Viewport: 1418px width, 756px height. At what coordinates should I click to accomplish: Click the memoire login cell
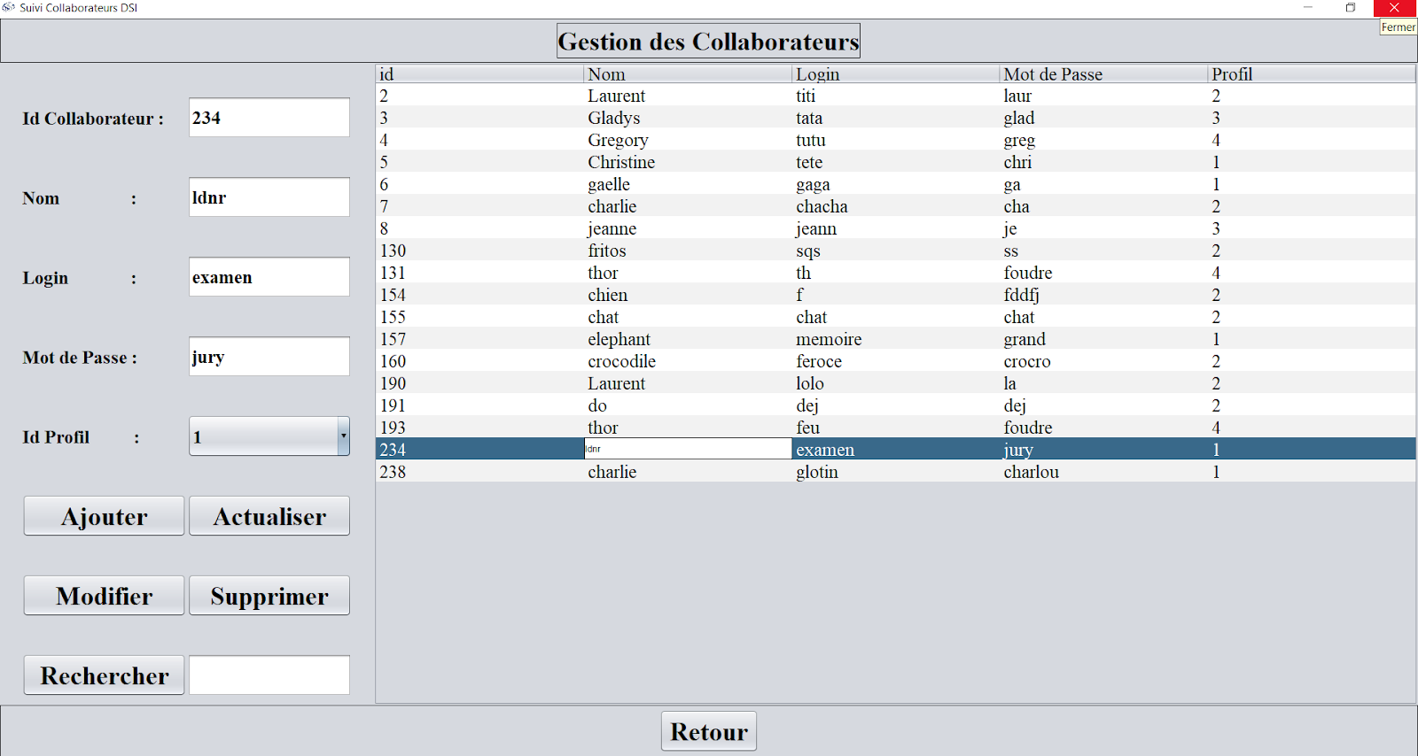click(x=896, y=339)
